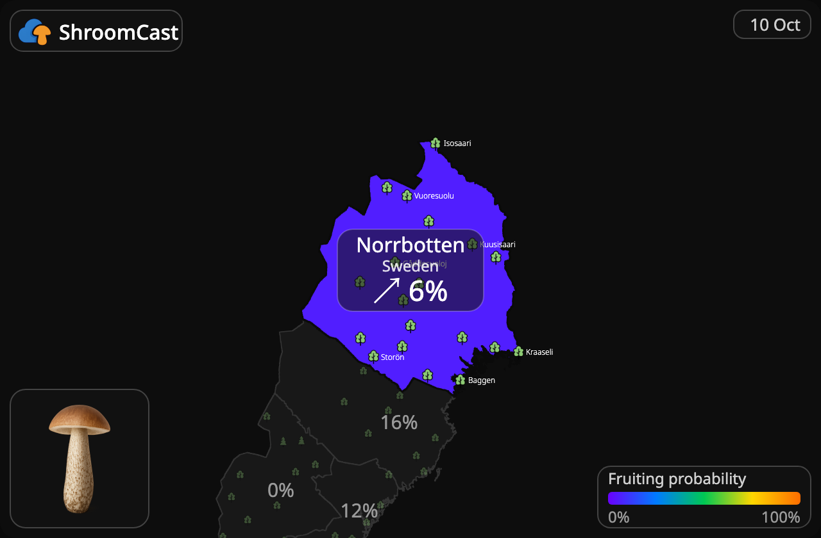This screenshot has height=538, width=821.
Task: Click the Fruiting probability legend title
Action: point(677,479)
